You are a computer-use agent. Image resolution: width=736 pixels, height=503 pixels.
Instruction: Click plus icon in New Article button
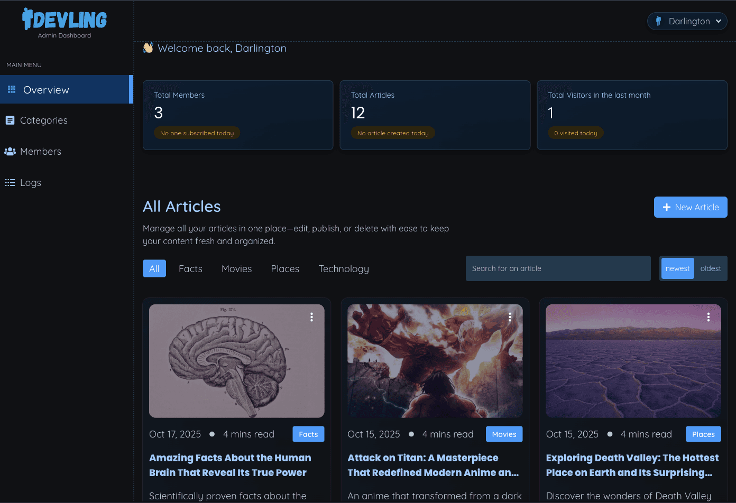[x=667, y=207]
